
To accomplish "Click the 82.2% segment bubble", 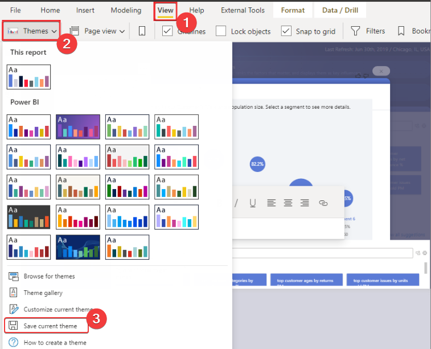I will (257, 164).
